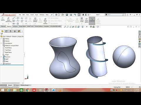This screenshot has height=105, width=141.
Task: Click the New document icon
Action: (x=59, y=15)
